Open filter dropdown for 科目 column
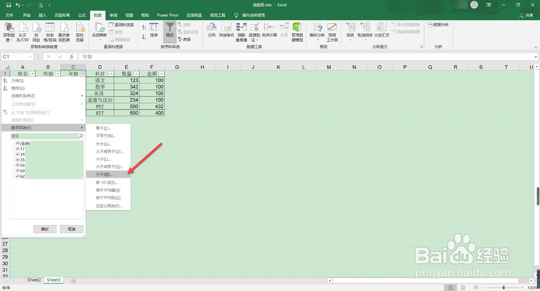Viewport: 540px width, 291px height. click(111, 74)
